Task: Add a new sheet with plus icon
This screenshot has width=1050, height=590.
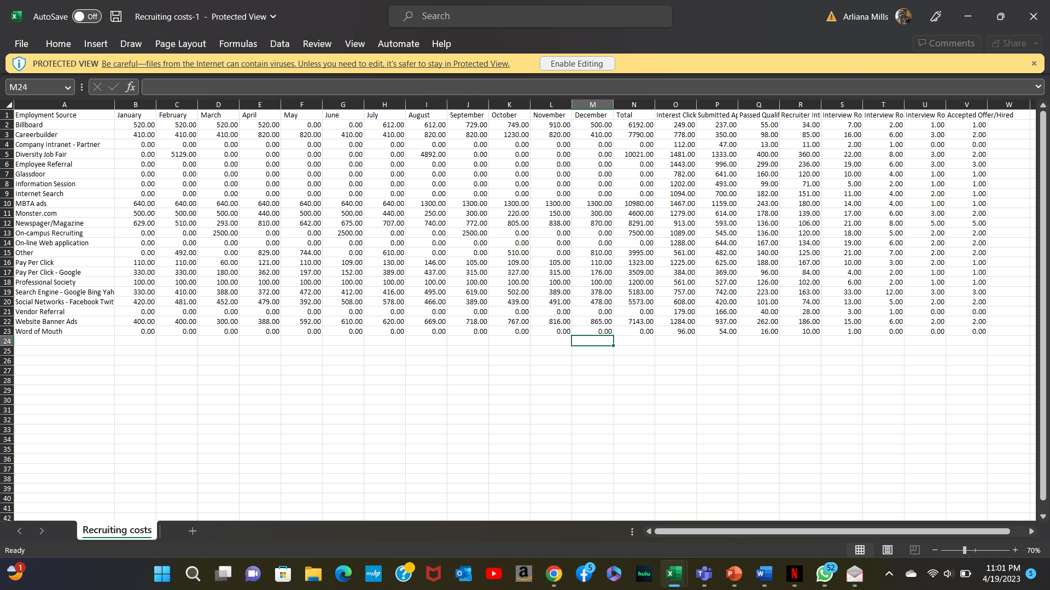Action: coord(192,531)
